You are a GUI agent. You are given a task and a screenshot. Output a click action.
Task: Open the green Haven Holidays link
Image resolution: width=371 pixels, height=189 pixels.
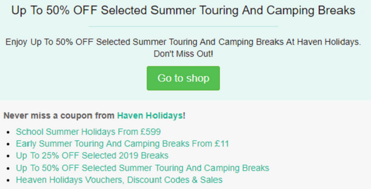150,115
